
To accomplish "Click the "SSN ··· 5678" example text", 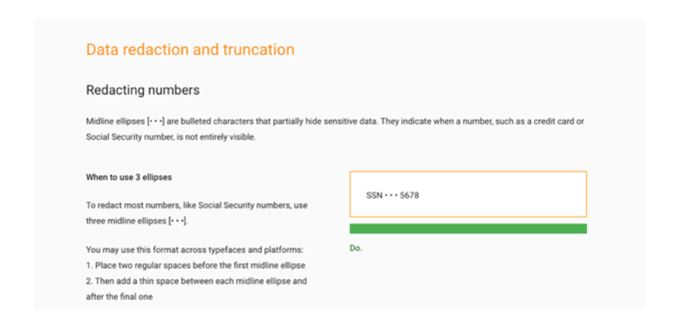I will click(x=392, y=196).
